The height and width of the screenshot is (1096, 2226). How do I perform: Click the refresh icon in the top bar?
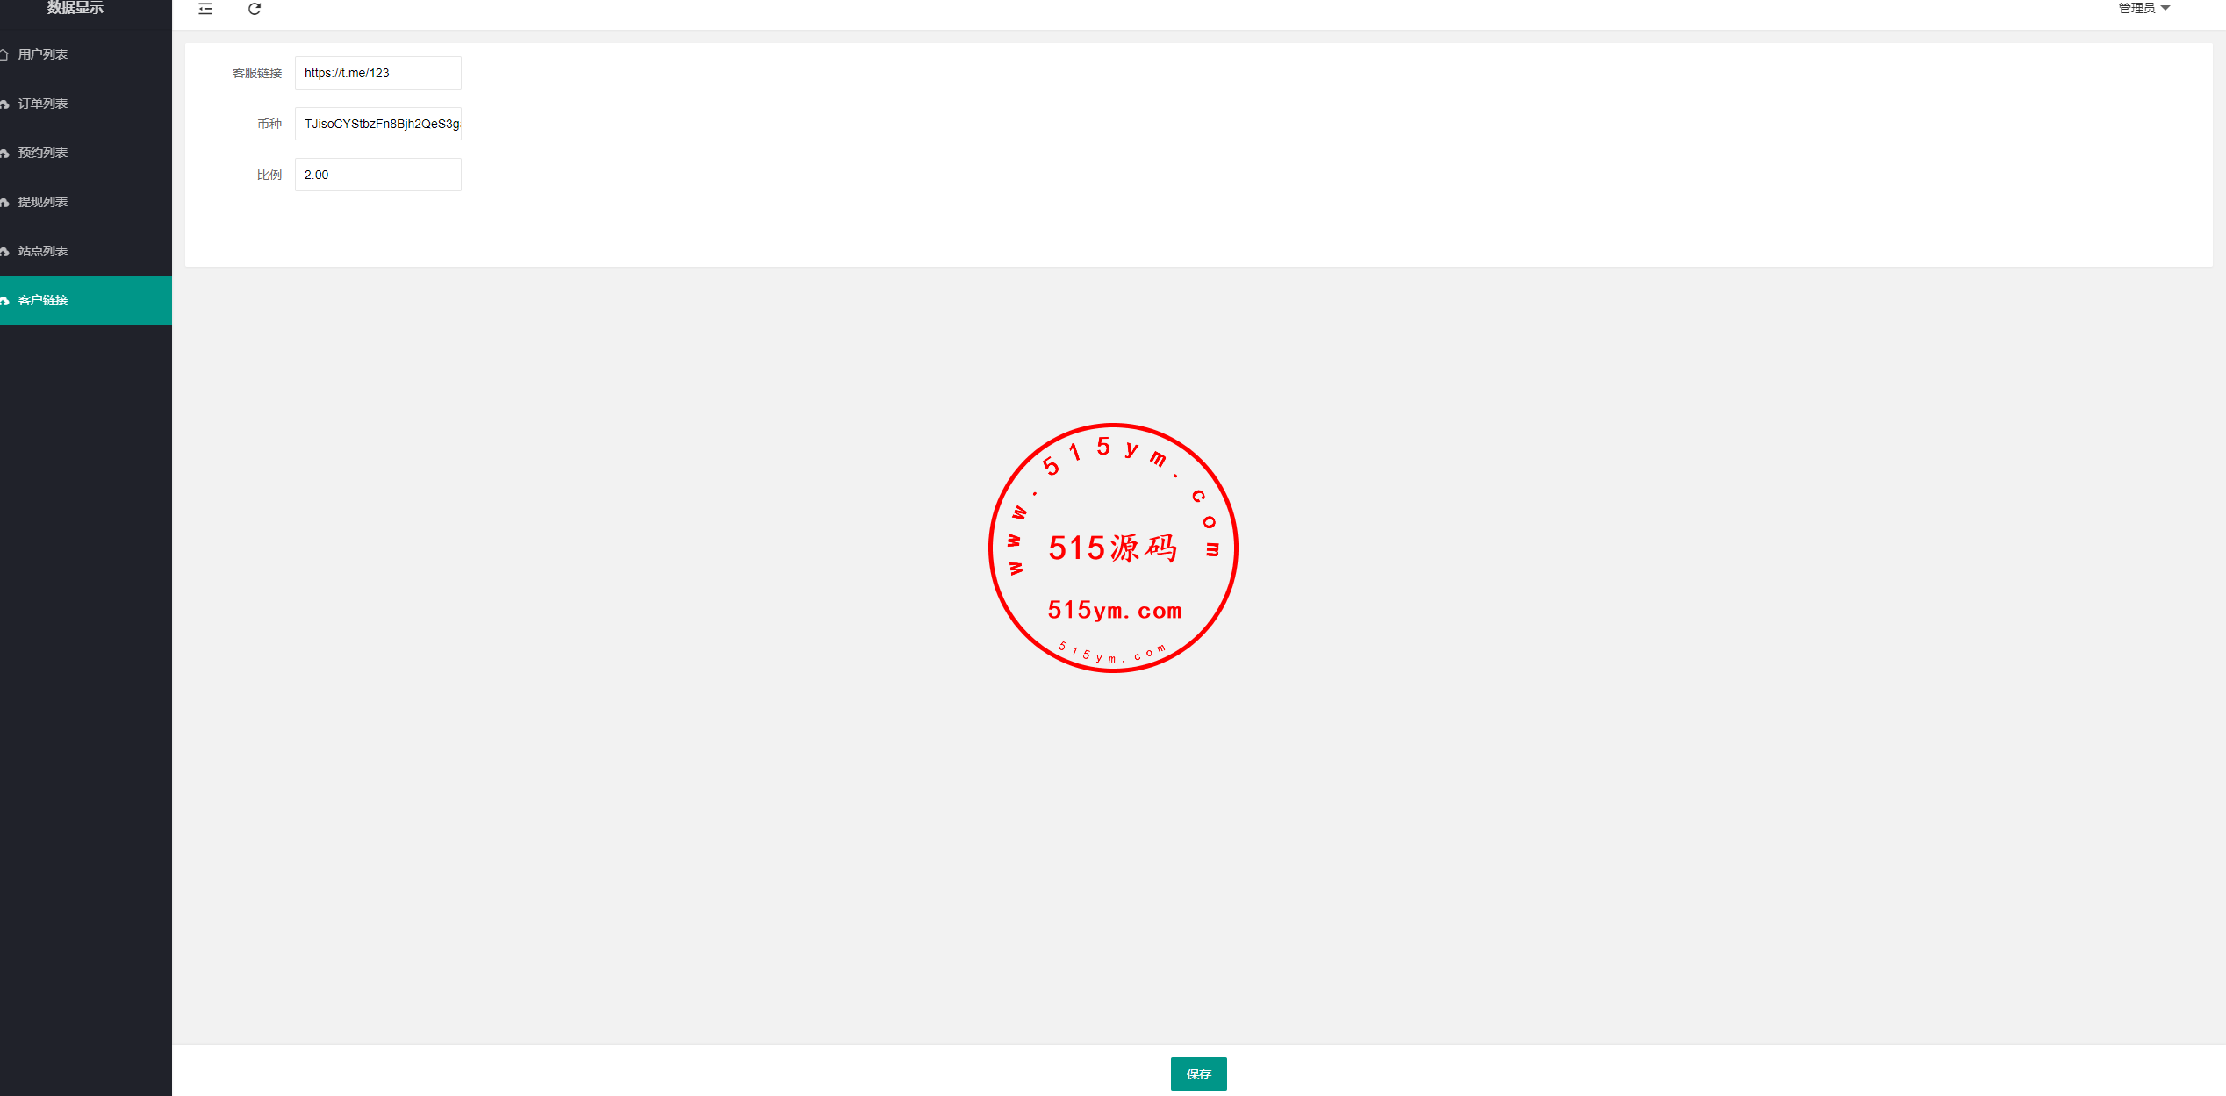click(x=255, y=9)
